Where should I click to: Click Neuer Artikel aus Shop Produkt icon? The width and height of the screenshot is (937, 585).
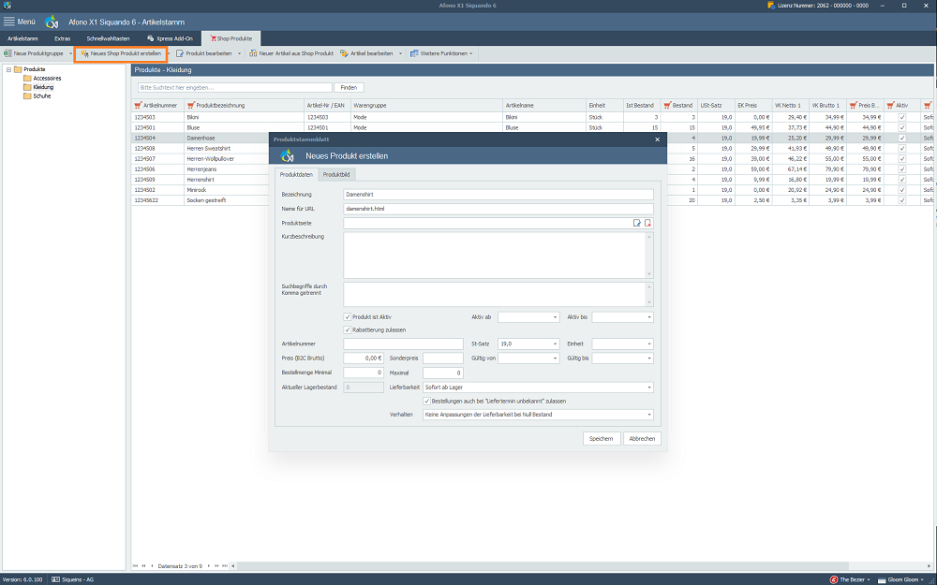[x=253, y=53]
